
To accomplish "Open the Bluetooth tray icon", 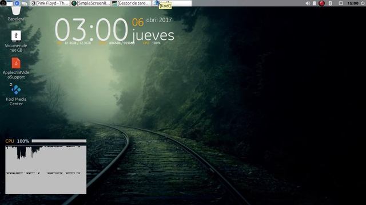I will (x=331, y=3).
